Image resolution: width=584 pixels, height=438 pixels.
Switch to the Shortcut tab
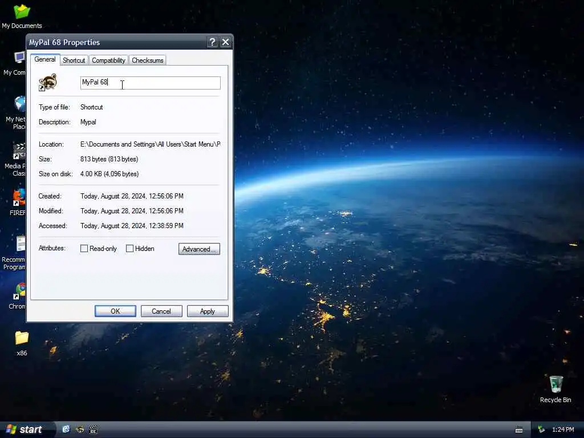74,60
